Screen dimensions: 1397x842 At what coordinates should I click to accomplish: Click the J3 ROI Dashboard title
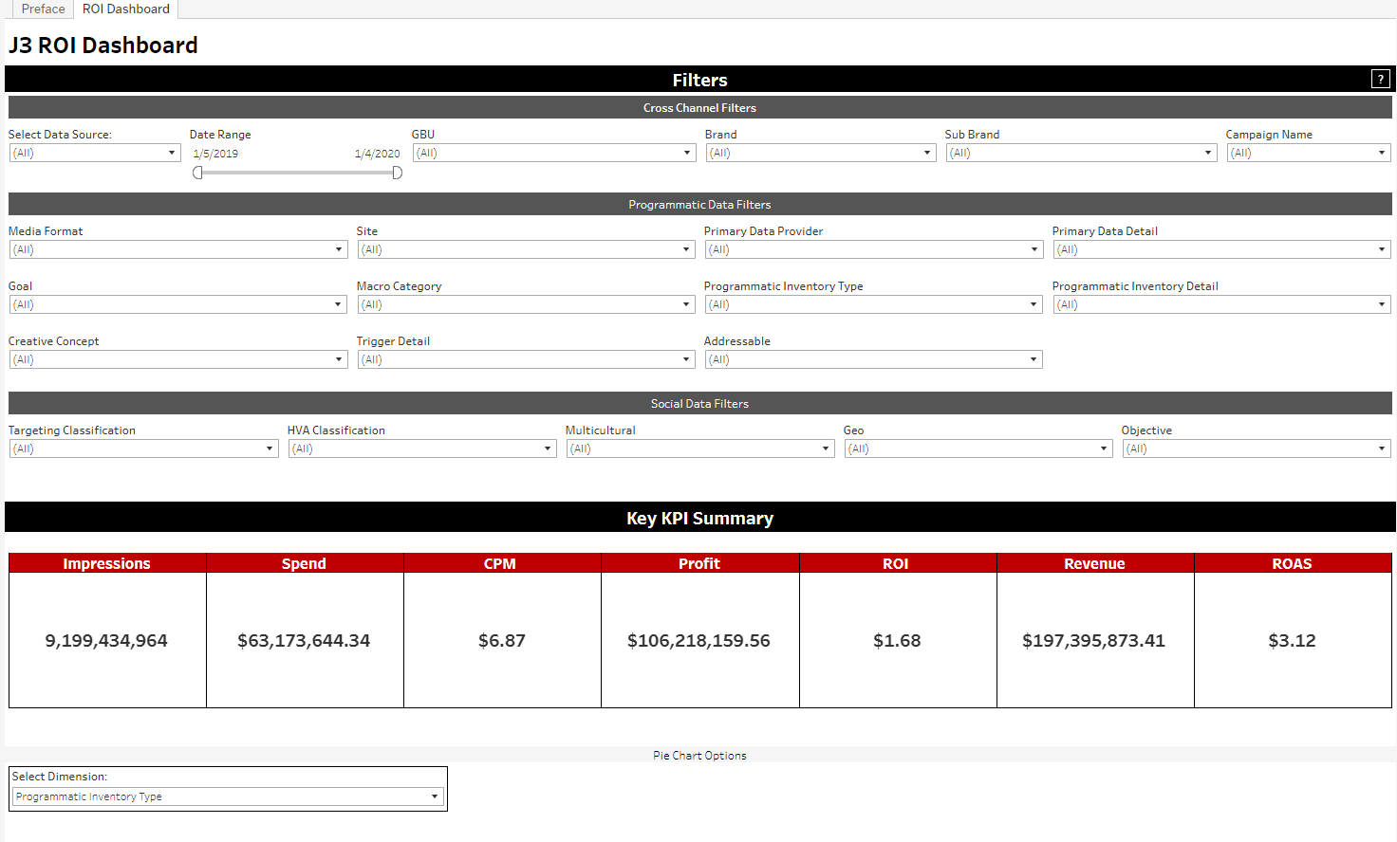[103, 46]
